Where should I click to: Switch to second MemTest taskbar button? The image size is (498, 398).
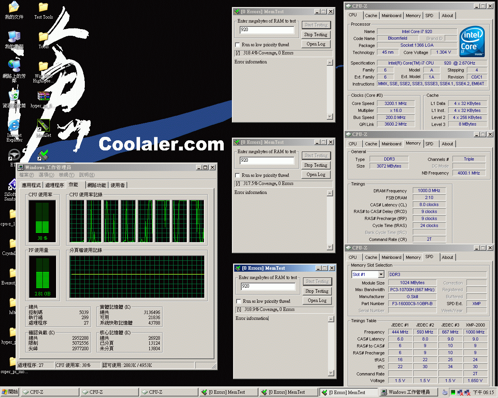(288, 392)
